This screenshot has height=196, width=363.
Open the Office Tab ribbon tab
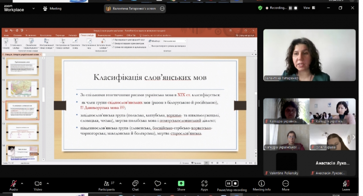coord(131,35)
